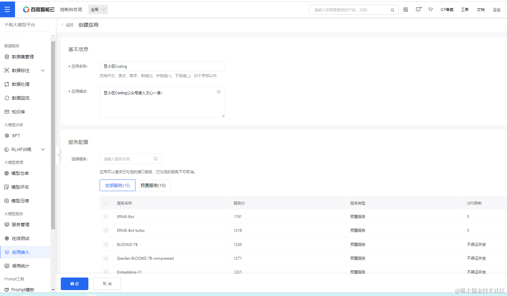Cancel with the 取消 button

point(107,284)
